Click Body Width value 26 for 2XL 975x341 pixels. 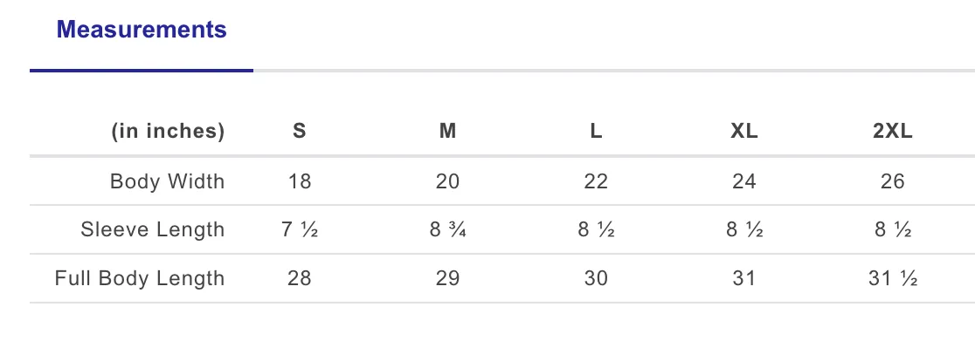[892, 181]
